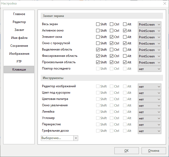The image size is (169, 157).
Task: Click the Редактор изображений label
Action: (x=59, y=86)
